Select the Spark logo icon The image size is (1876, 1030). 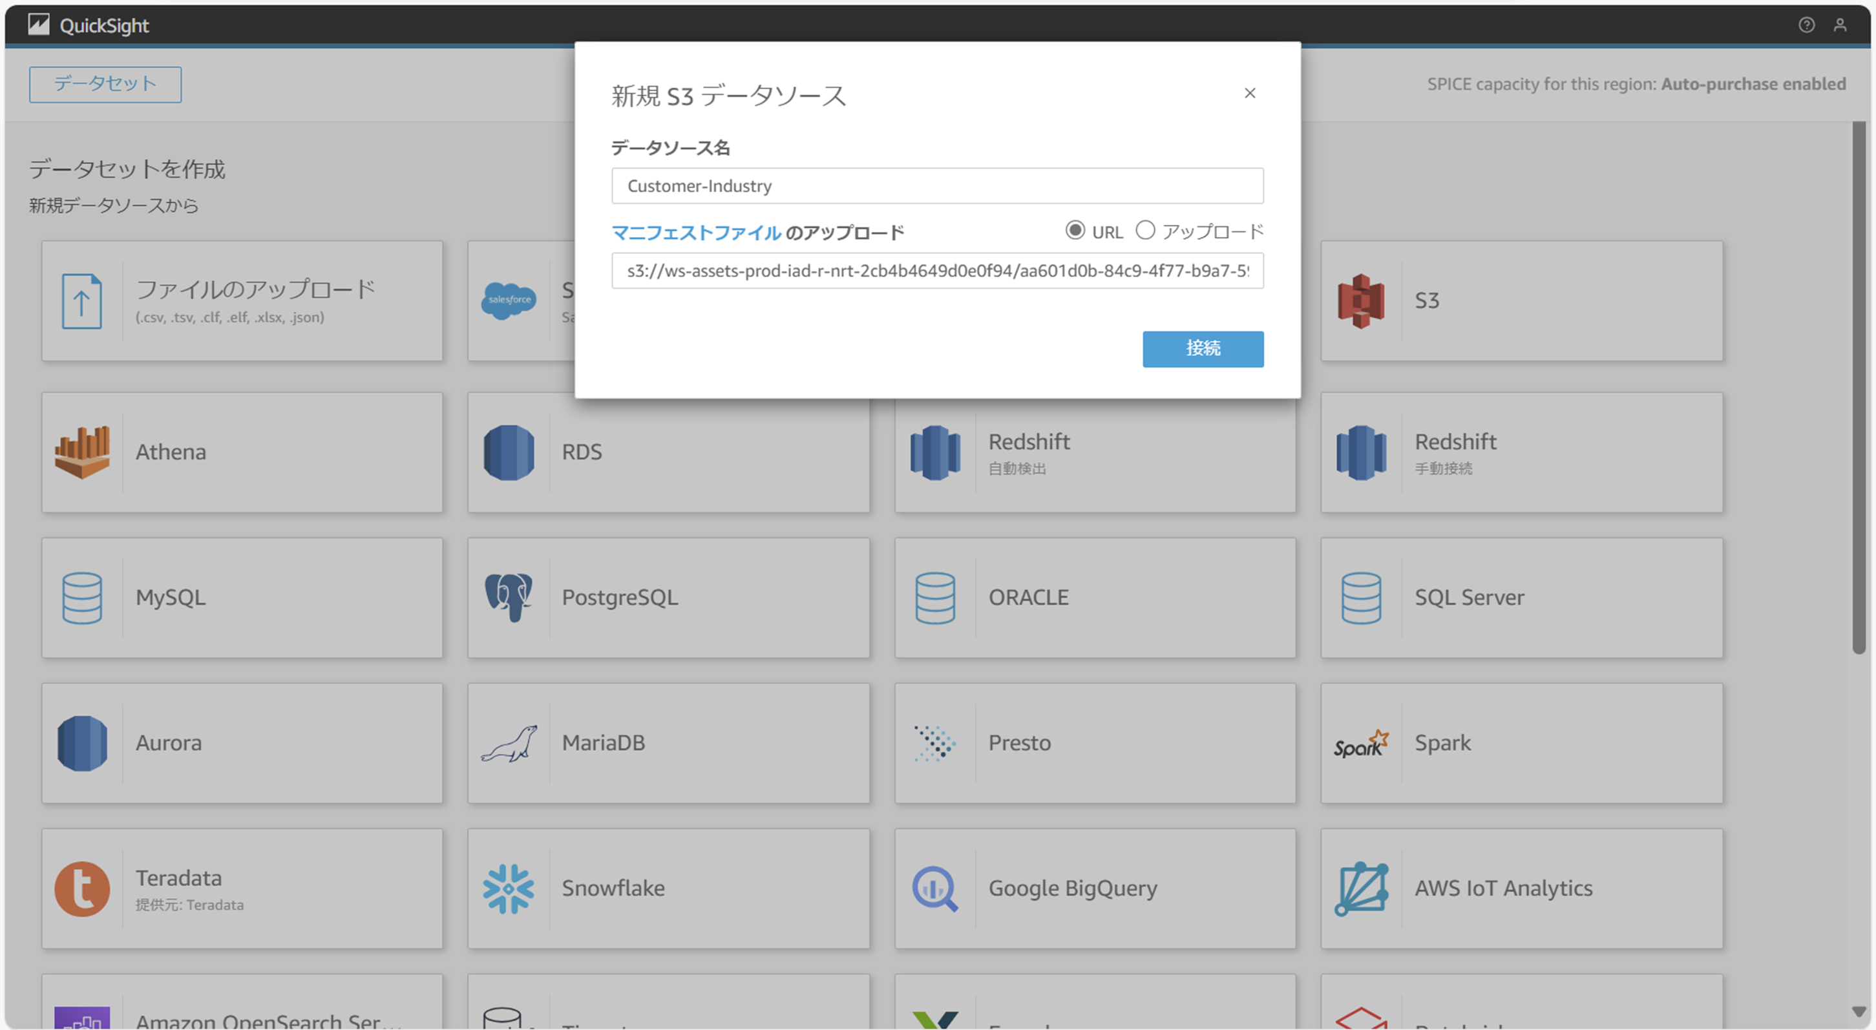coord(1360,744)
